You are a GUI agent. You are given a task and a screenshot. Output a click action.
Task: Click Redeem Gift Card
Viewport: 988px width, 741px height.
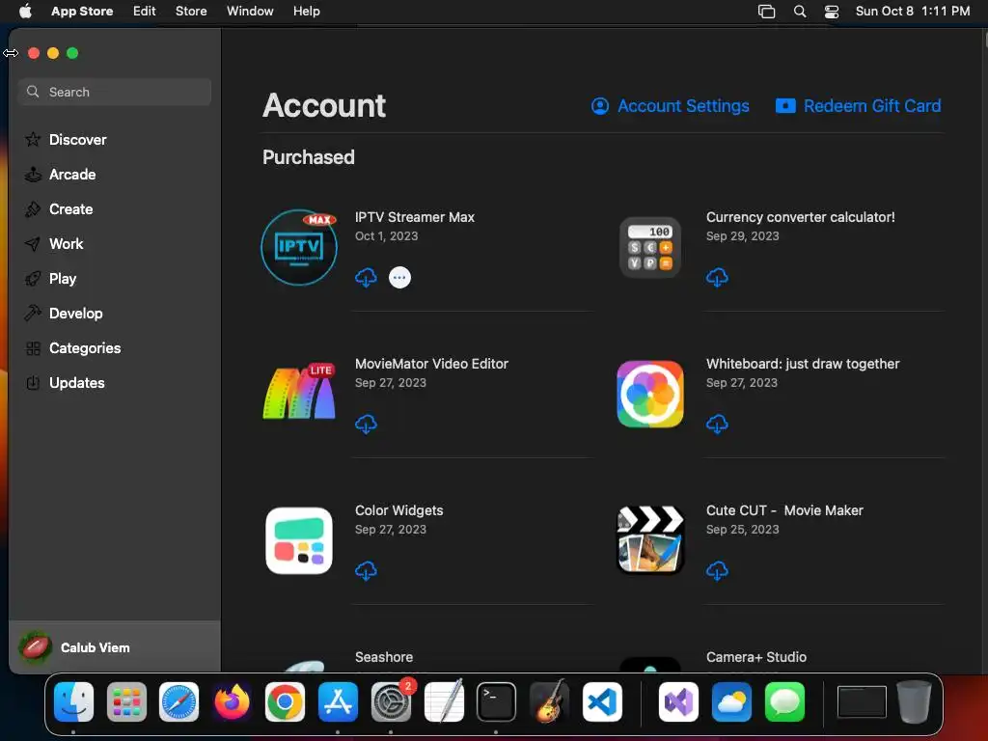pyautogui.click(x=858, y=106)
